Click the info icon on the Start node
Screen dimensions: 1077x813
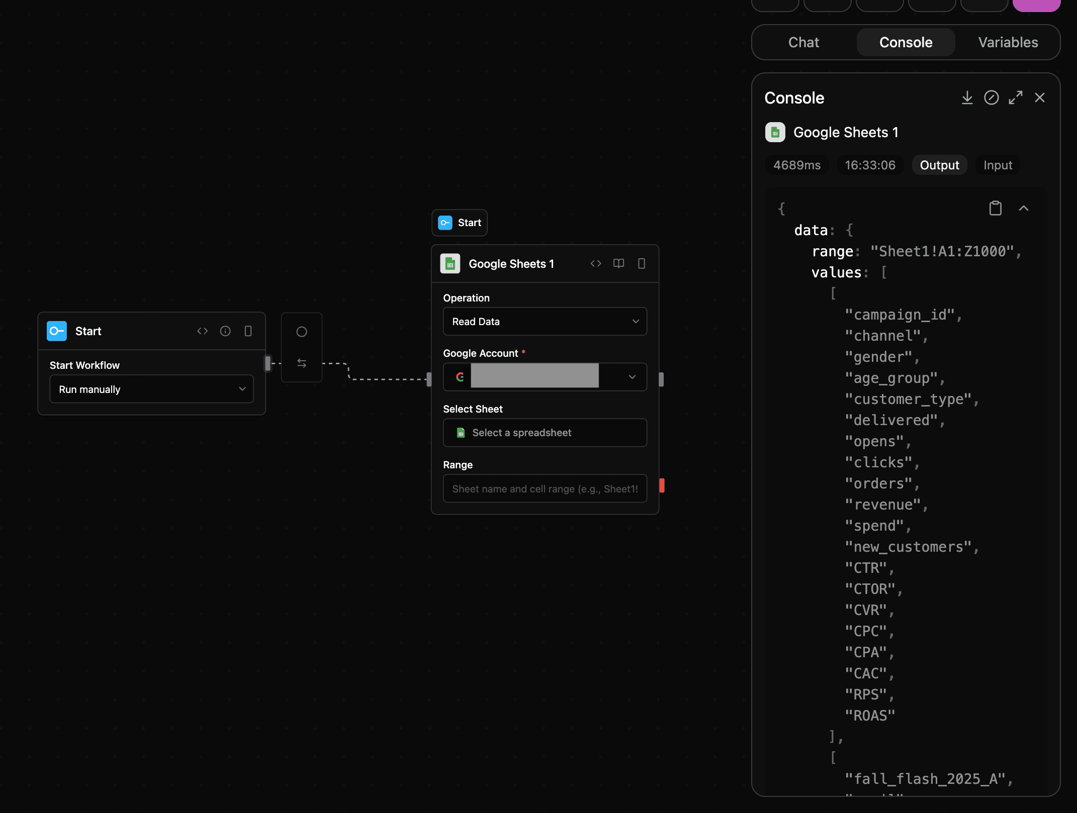pyautogui.click(x=225, y=331)
